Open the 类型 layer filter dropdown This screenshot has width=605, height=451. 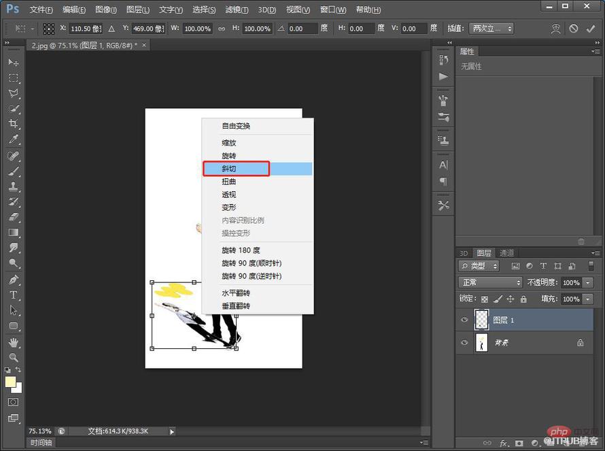[x=479, y=266]
